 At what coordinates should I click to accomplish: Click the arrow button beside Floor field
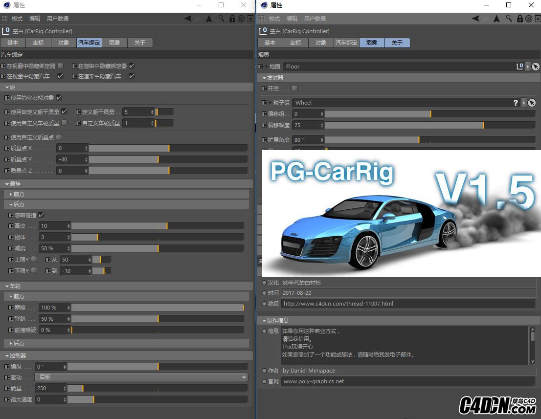527,66
